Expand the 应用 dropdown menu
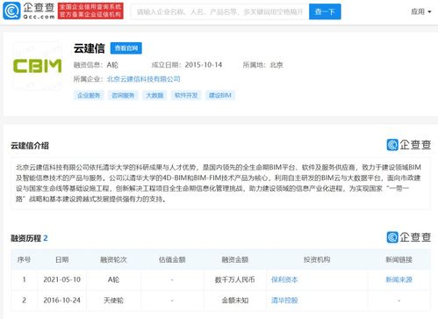Viewport: 438px width, 319px height. (x=420, y=11)
